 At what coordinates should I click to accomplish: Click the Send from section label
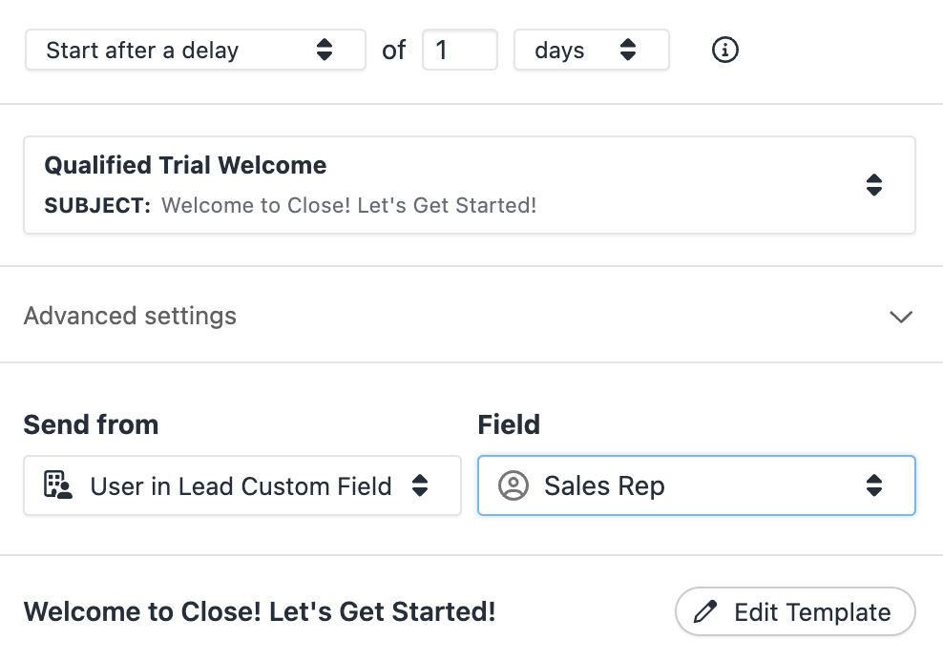point(91,424)
